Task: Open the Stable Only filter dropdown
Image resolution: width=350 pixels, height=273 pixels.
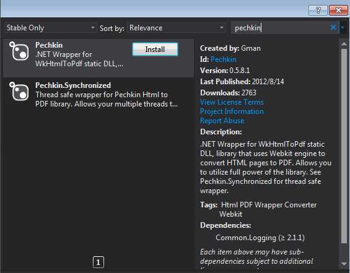Action: coord(50,28)
